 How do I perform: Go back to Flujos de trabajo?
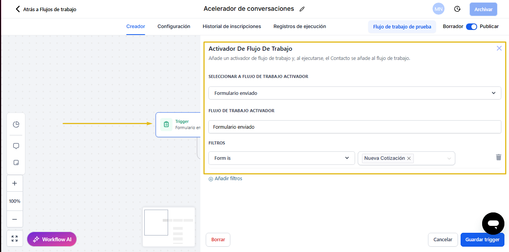pyautogui.click(x=46, y=9)
